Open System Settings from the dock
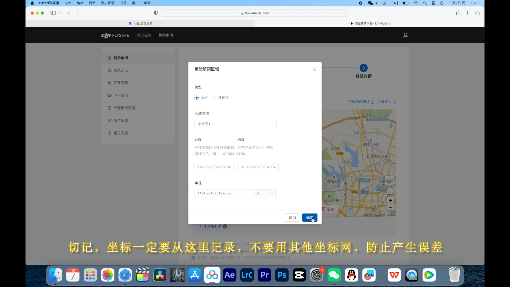The height and width of the screenshot is (287, 510). point(317,275)
